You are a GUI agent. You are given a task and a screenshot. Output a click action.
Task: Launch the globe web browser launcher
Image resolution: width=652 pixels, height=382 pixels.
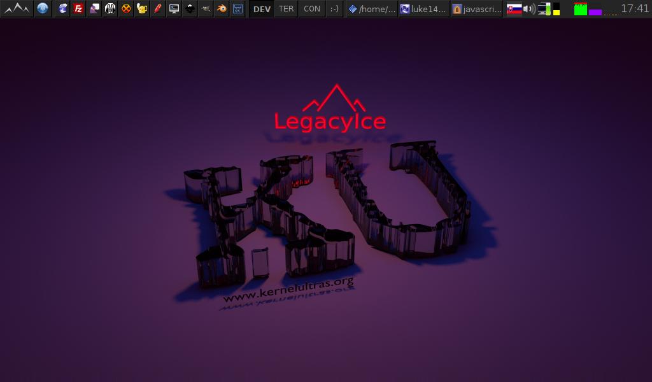[63, 8]
